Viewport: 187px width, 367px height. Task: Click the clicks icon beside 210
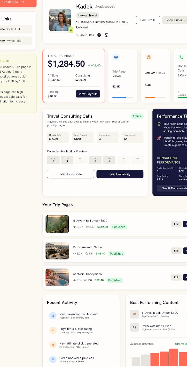[85, 280]
